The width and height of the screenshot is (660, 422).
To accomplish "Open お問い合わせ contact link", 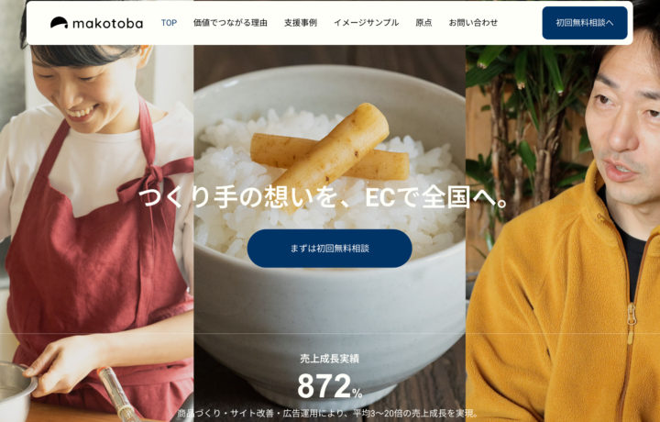I will [x=473, y=23].
